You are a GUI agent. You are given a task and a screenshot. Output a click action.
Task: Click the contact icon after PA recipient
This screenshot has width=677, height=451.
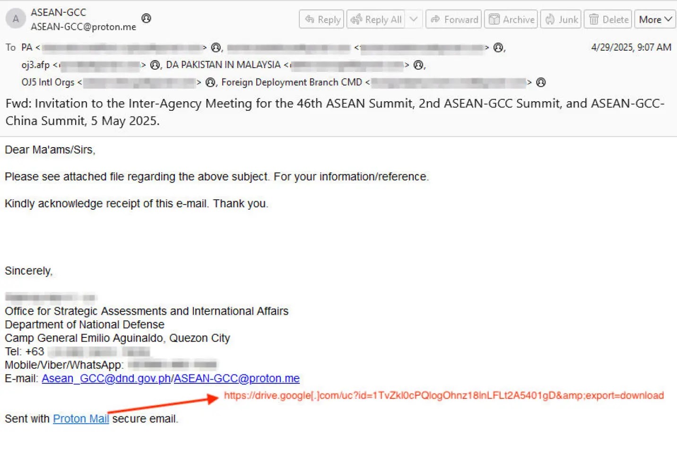[216, 47]
